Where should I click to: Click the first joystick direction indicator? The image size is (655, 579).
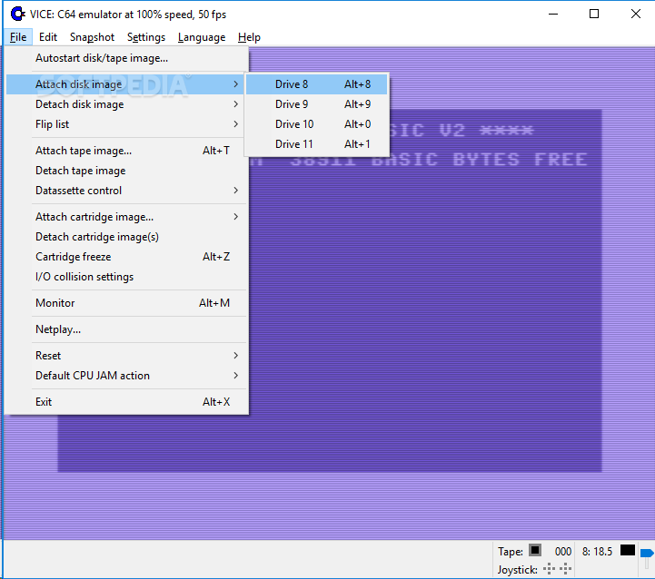[550, 569]
